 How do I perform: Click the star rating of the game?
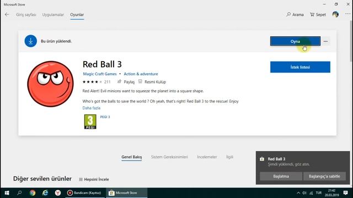coord(92,82)
